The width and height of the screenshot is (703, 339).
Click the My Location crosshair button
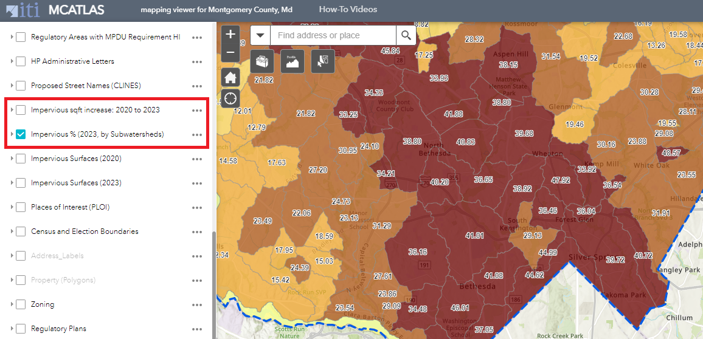click(x=230, y=98)
